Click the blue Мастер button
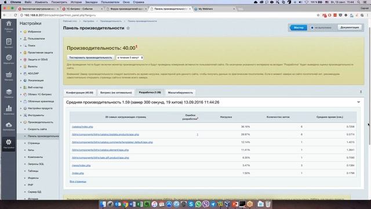This screenshot has width=371, height=209. coord(299,28)
